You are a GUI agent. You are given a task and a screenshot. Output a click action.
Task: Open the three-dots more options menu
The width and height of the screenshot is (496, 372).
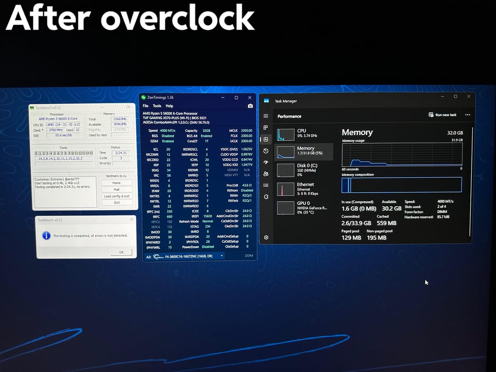[468, 115]
